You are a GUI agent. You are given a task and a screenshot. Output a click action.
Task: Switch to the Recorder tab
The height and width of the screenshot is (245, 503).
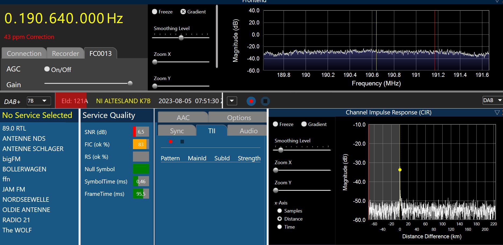click(65, 53)
